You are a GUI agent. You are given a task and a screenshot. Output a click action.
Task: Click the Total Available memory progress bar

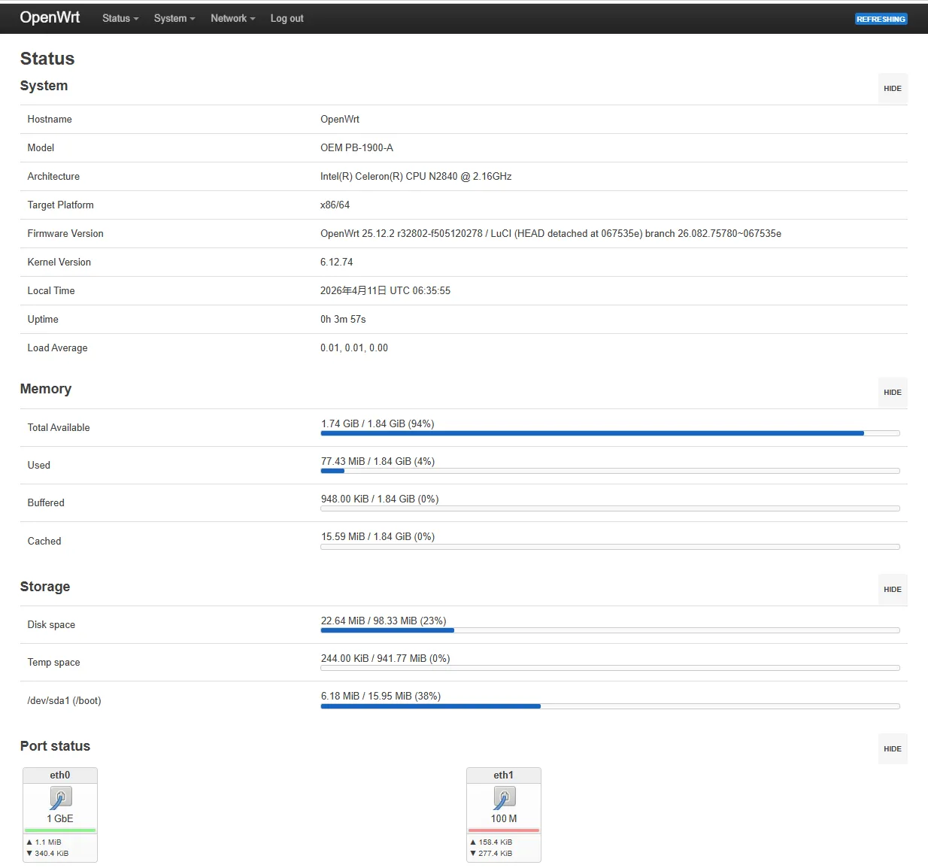pyautogui.click(x=609, y=433)
